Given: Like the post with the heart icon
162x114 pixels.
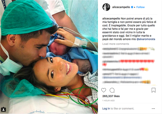Looking at the screenshot, I should [x=104, y=90].
